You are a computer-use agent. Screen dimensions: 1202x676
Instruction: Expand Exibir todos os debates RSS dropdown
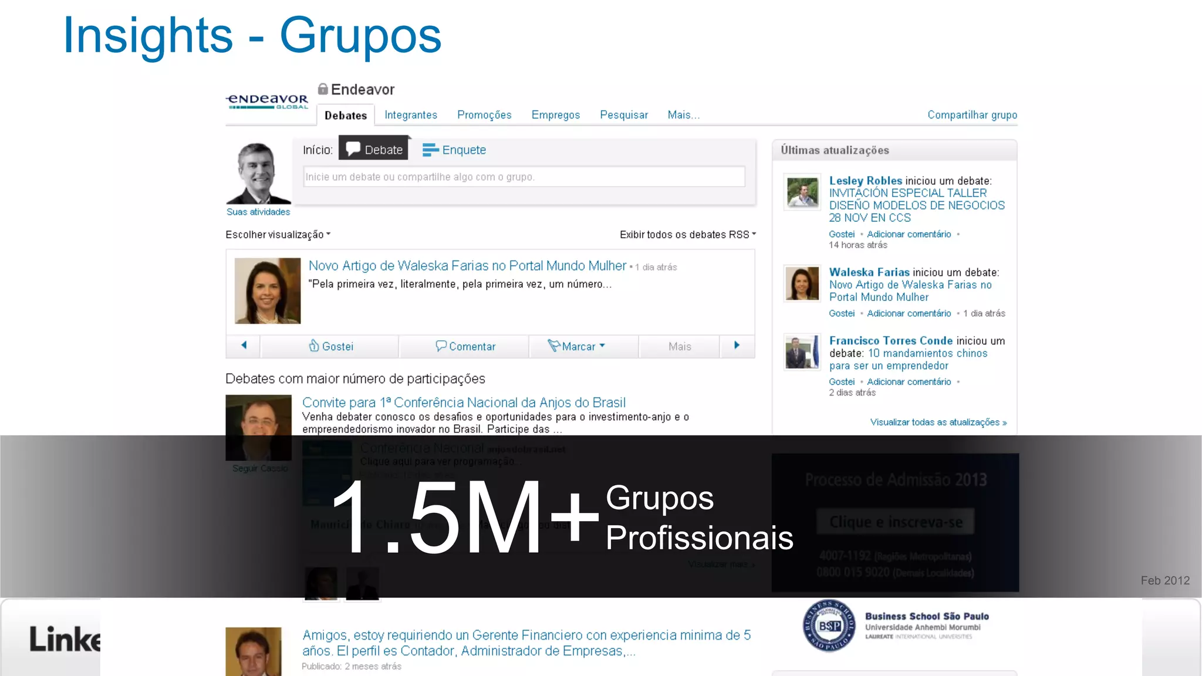point(688,235)
